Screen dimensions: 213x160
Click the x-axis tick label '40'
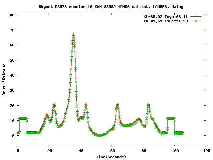pos(81,151)
